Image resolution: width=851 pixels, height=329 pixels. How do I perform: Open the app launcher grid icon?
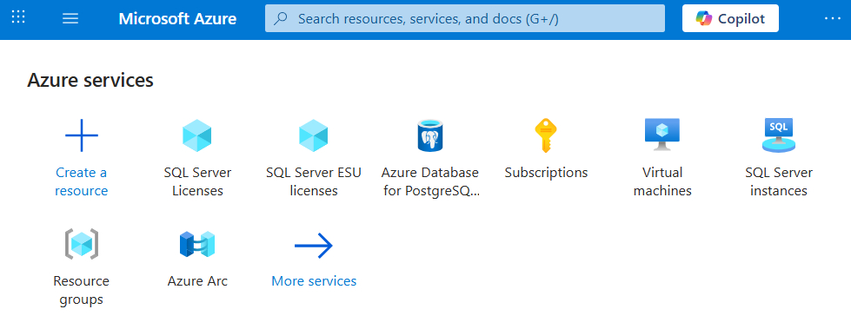18,17
